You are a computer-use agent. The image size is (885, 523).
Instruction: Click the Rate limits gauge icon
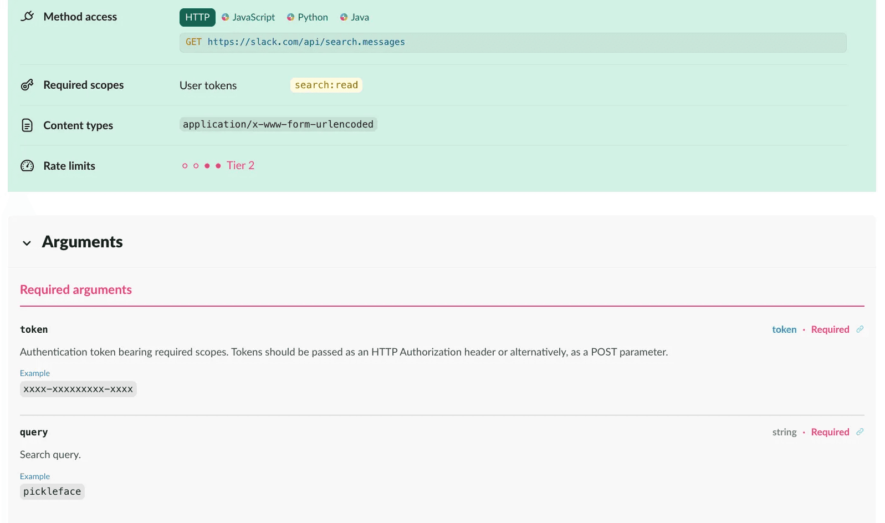[27, 166]
